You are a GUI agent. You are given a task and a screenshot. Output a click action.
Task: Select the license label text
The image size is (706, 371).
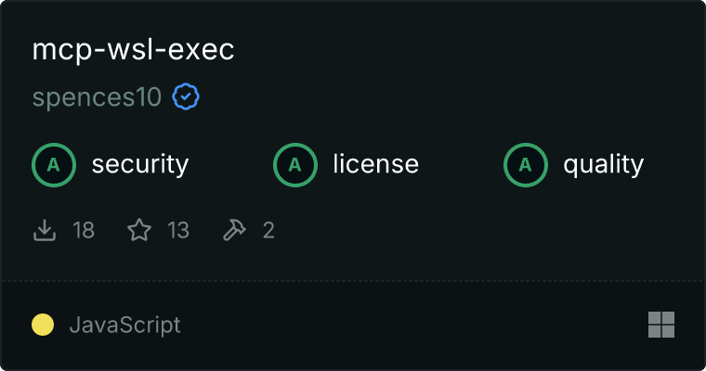(376, 163)
